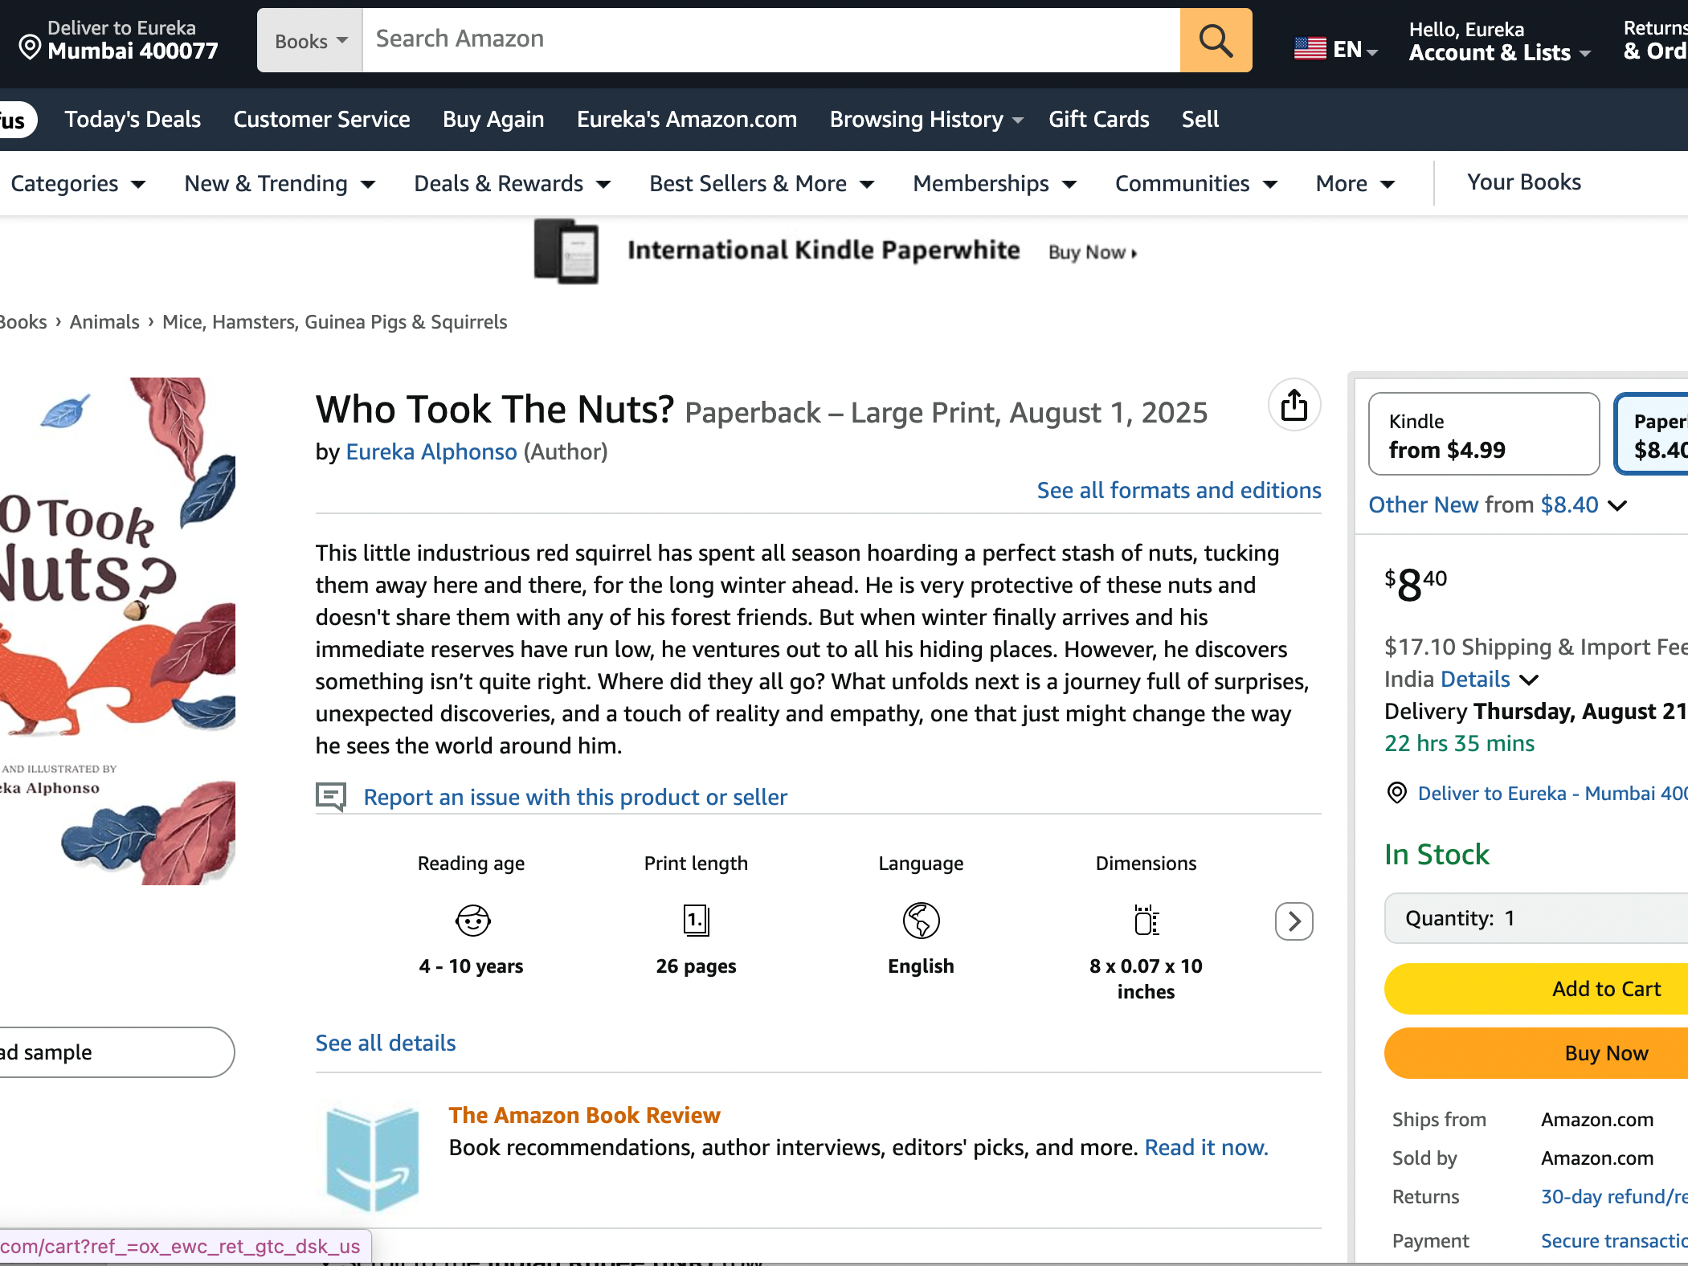Click the location pin icon in the header
The image size is (1688, 1266).
[x=30, y=47]
